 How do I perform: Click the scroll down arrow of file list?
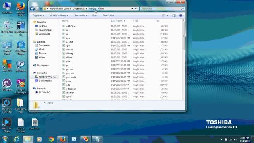click(183, 99)
